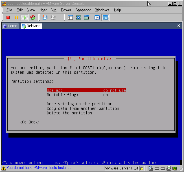Click the Revert to snapshot icon
The width and height of the screenshot is (184, 172).
pos(53,18)
